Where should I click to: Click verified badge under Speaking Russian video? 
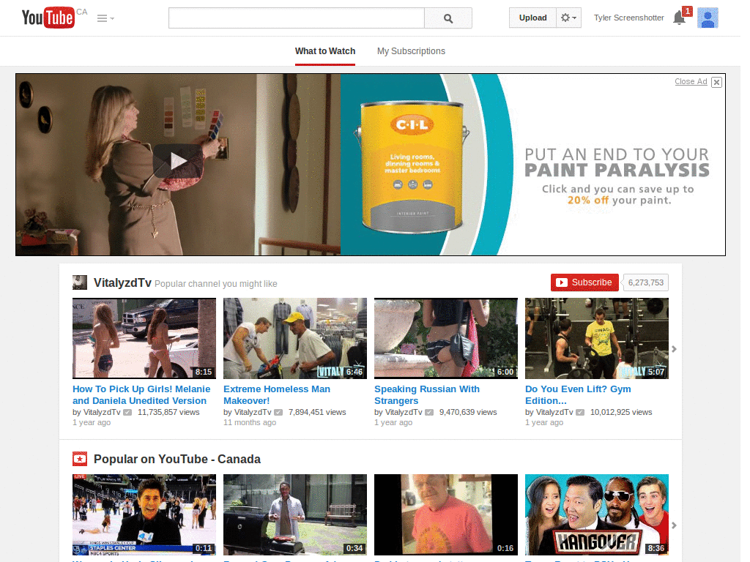429,413
